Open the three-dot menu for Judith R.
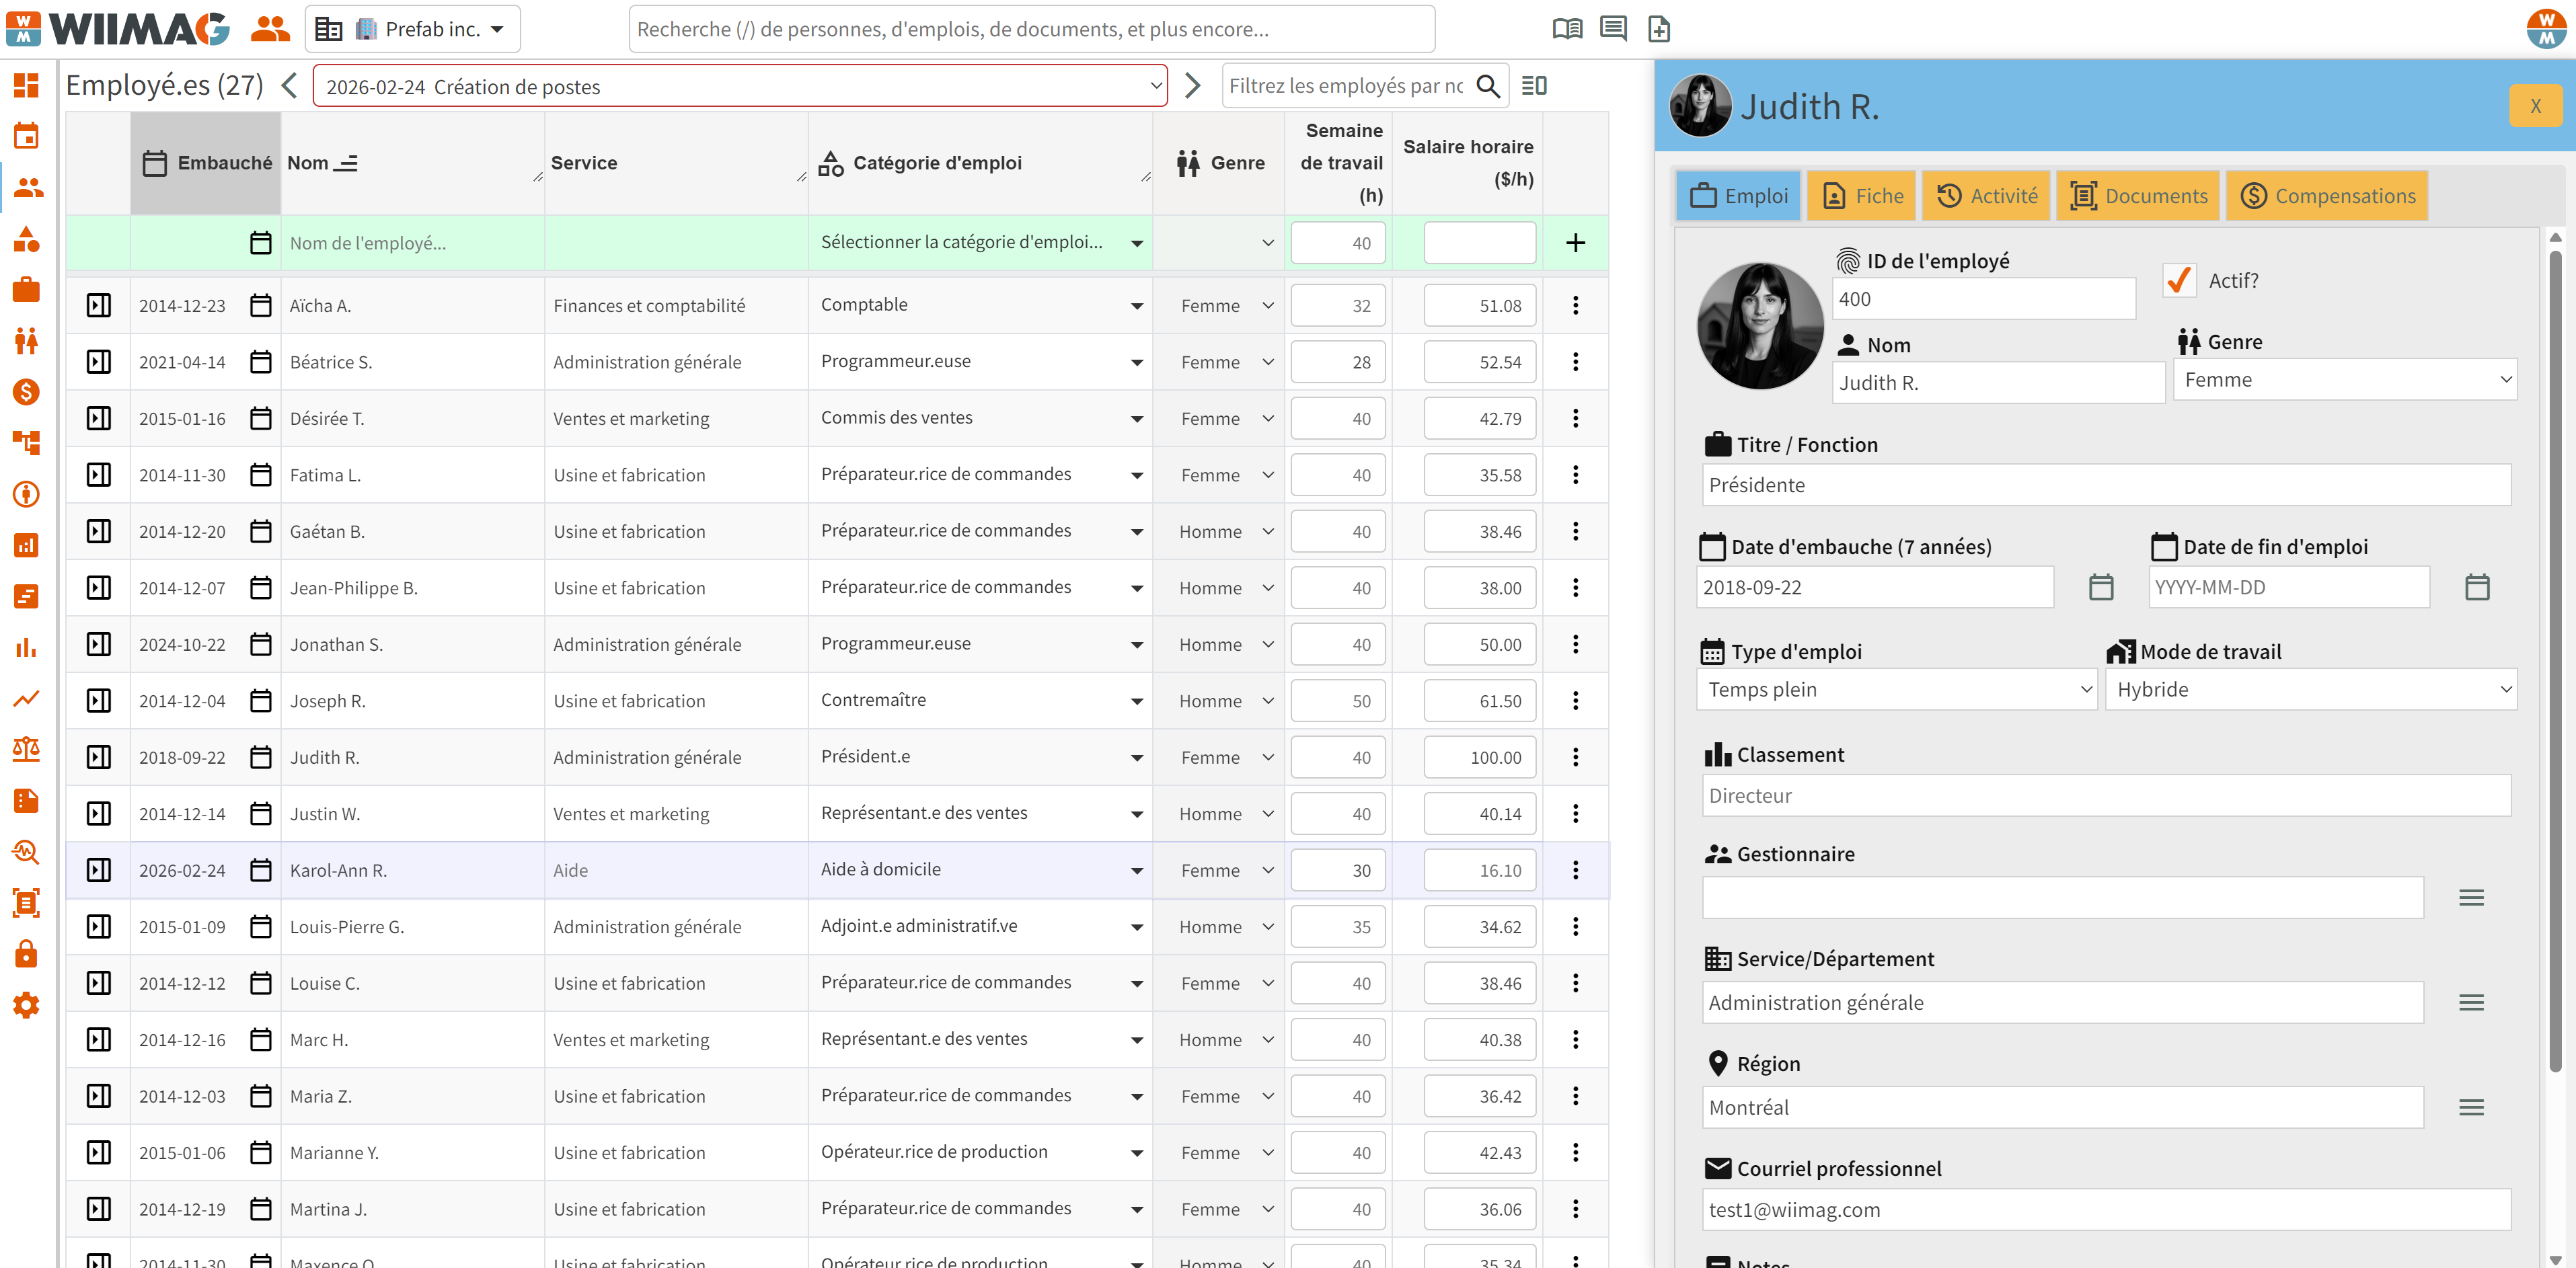The image size is (2576, 1268). tap(1575, 757)
